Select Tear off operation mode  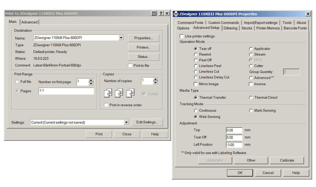coord(196,49)
